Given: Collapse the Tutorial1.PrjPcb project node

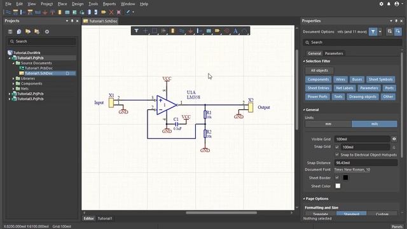Looking at the screenshot, I should coord(10,58).
